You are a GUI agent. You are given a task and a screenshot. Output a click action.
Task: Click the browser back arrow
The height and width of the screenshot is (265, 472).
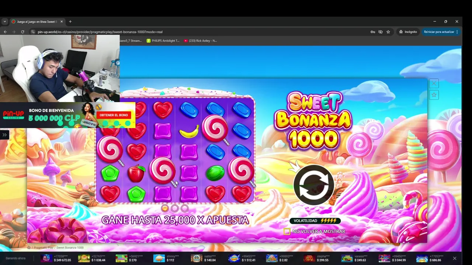coord(5,32)
